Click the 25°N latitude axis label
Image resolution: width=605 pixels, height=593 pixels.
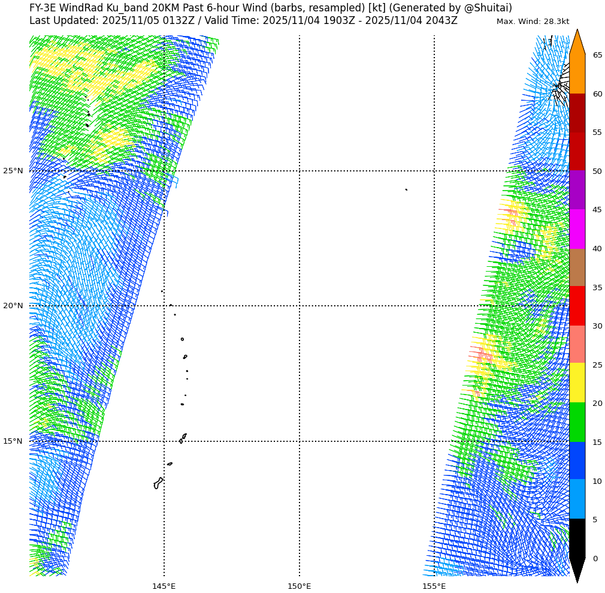(13, 171)
